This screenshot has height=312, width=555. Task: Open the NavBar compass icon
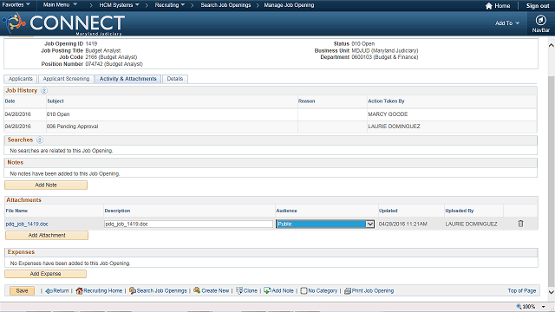click(540, 20)
